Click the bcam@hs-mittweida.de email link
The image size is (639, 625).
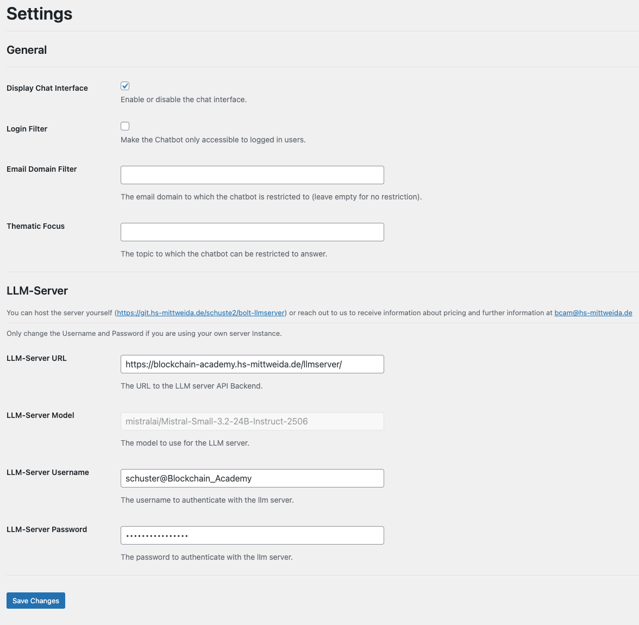[x=593, y=312]
